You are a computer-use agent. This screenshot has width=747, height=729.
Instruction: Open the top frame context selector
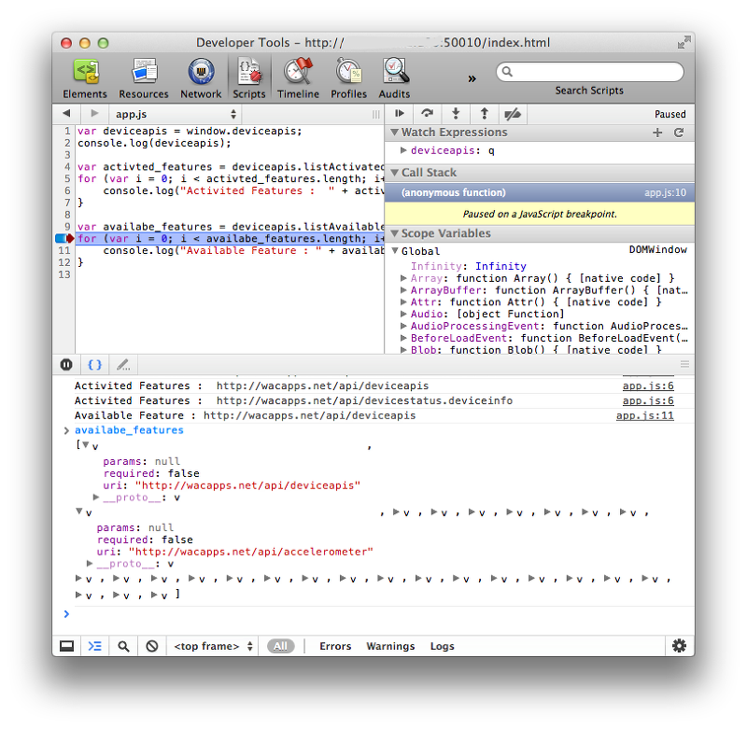point(213,646)
